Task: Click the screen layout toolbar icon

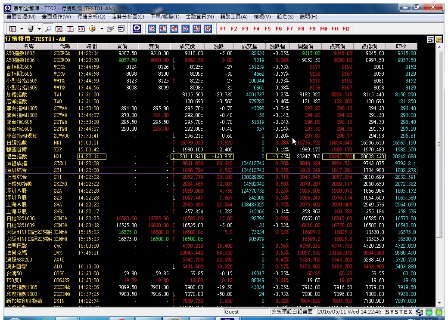Action: coord(12,29)
